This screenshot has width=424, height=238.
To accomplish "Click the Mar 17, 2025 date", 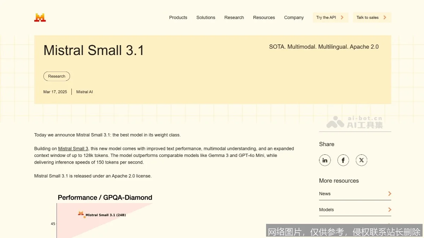I will (55, 92).
